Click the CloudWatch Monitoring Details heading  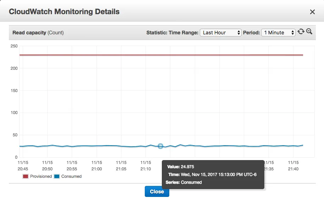(x=64, y=12)
